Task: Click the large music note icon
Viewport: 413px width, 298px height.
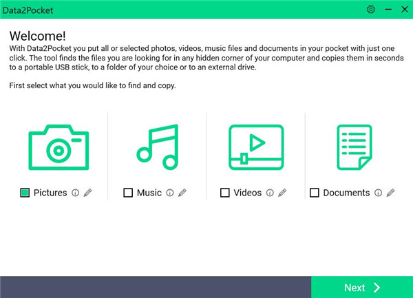Action: click(158, 147)
